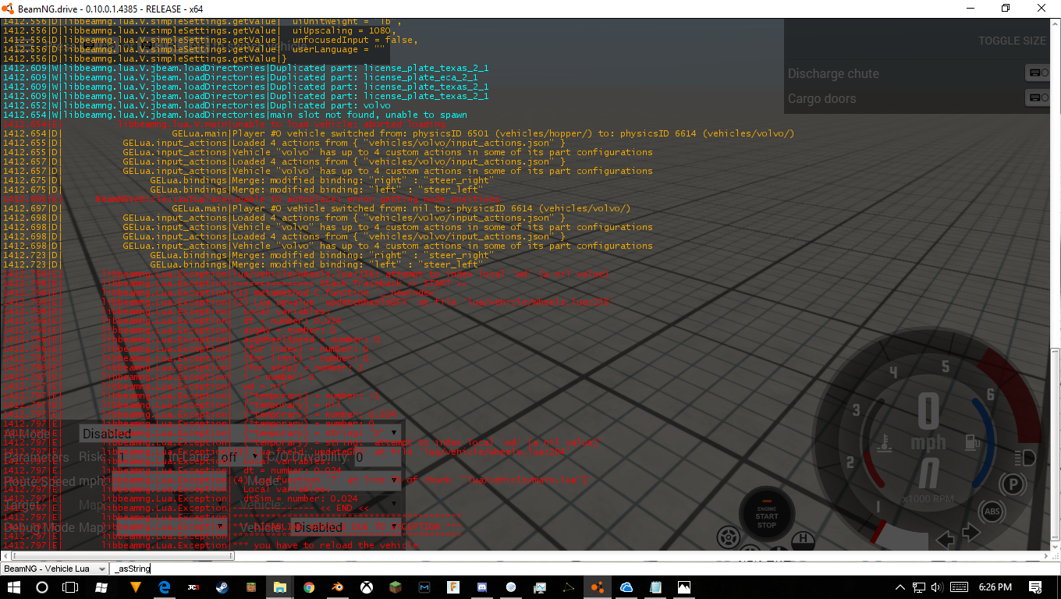This screenshot has height=599, width=1061.
Task: Click the Cargo doors label
Action: [821, 98]
